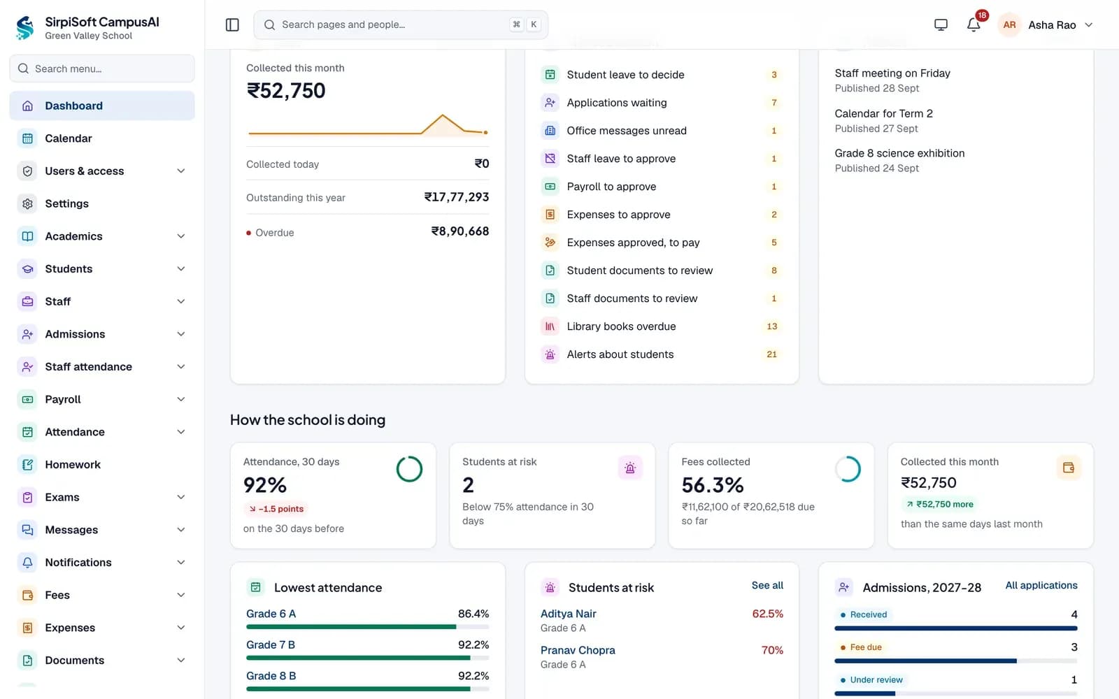Click the Settings gear icon in sidebar
1119x699 pixels.
point(27,203)
